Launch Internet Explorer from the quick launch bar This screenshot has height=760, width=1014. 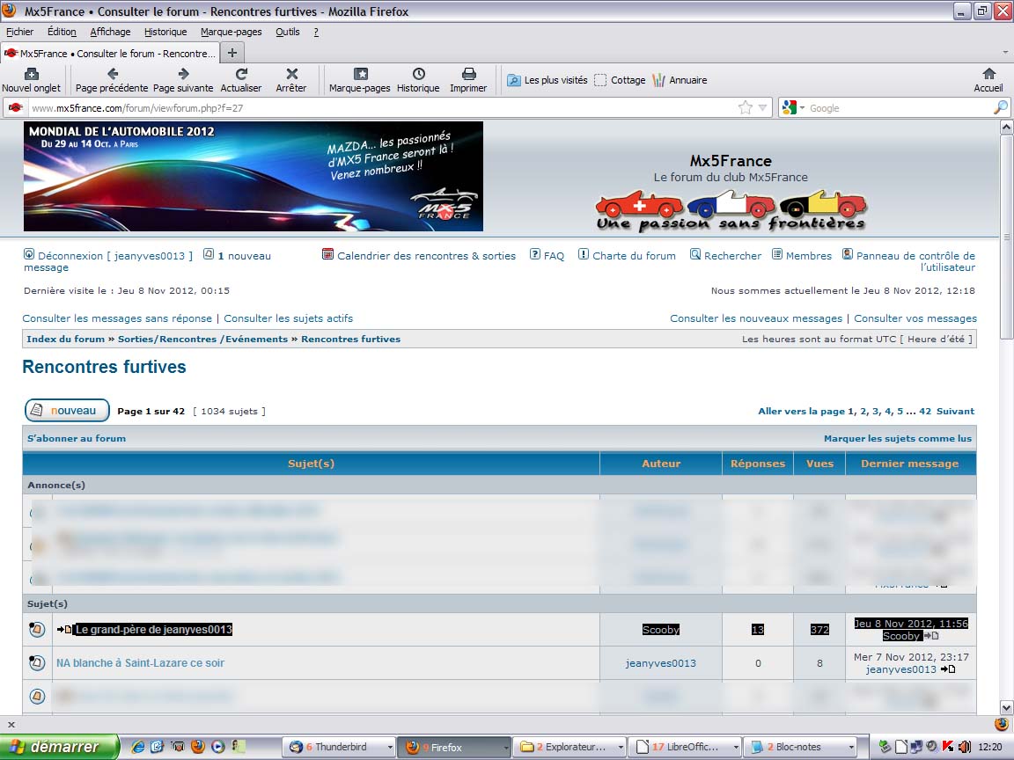[x=137, y=747]
